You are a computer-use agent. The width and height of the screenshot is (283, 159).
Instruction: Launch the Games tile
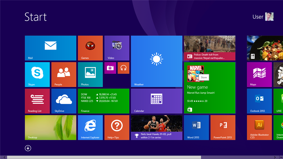pos(90,48)
